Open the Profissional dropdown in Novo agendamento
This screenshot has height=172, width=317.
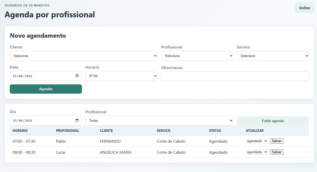point(197,56)
